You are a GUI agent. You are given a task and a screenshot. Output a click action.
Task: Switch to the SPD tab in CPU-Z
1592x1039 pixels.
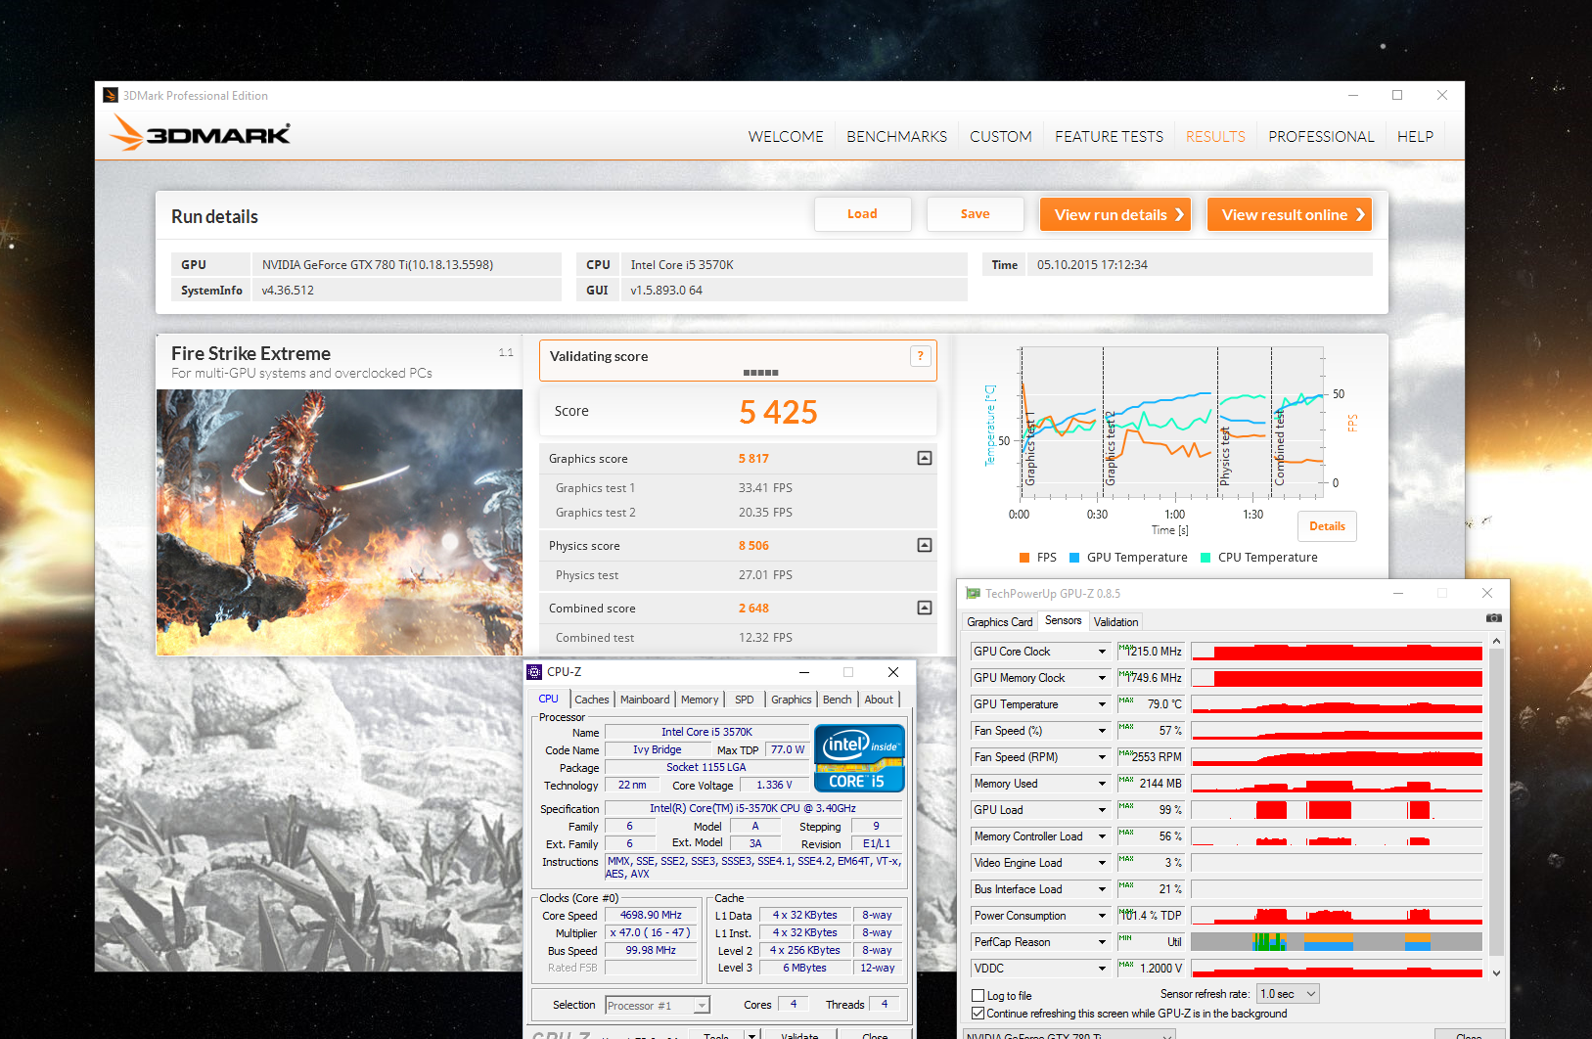[x=745, y=700]
